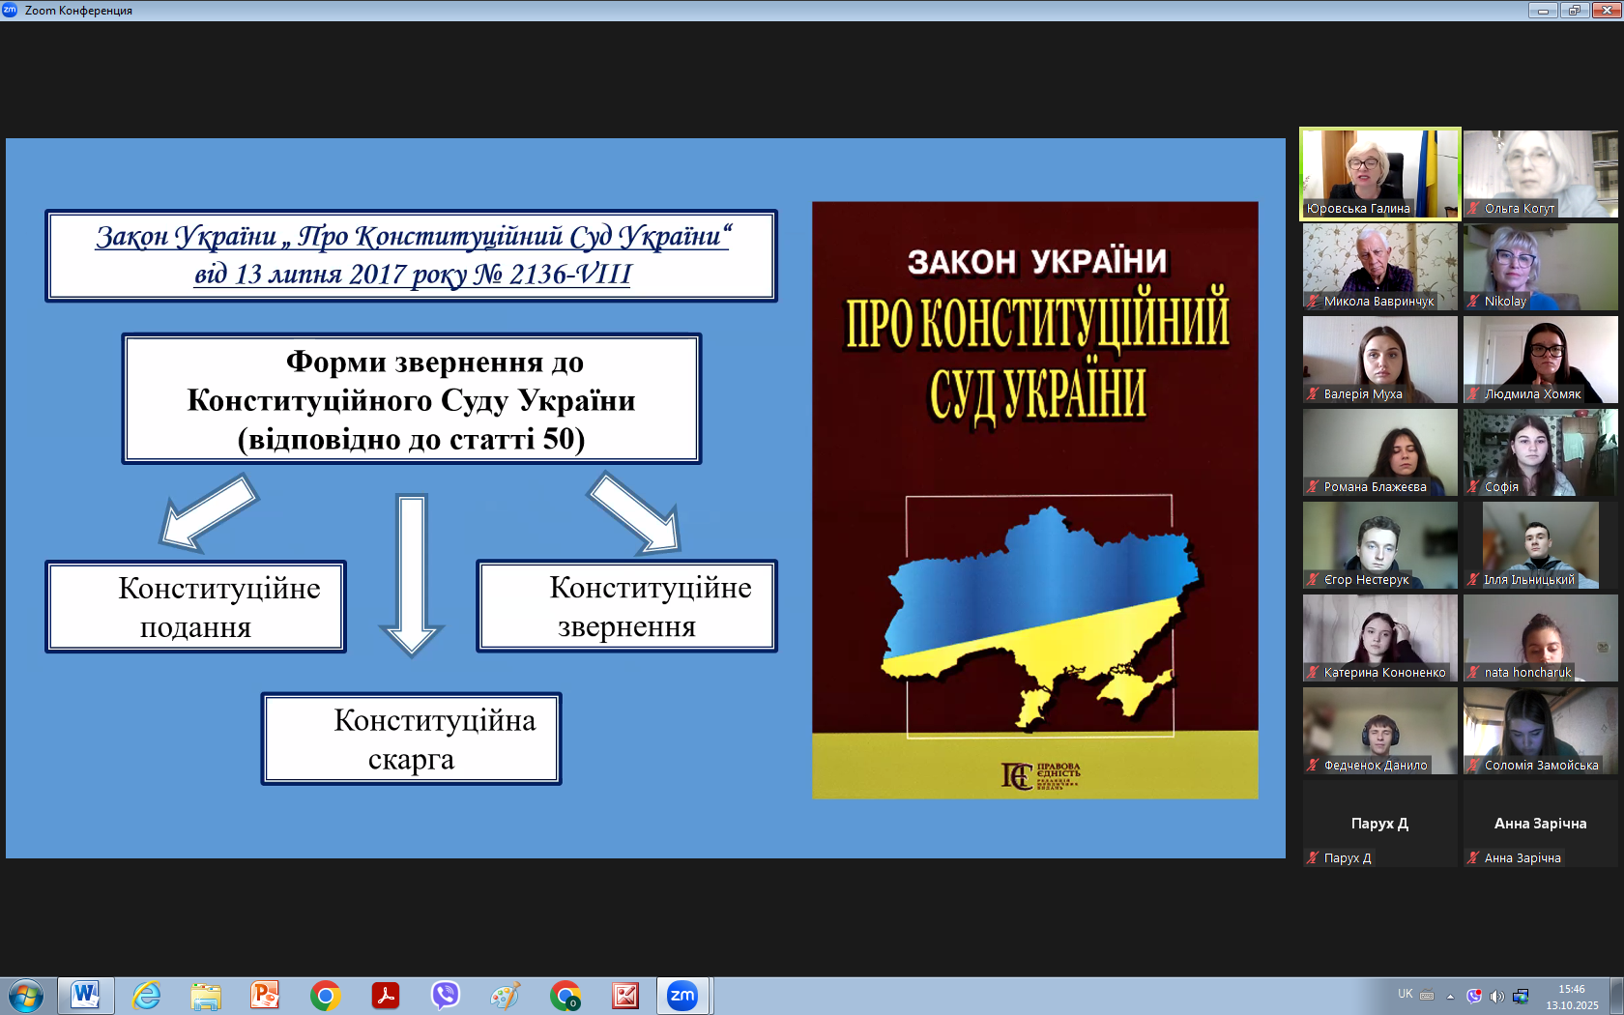
Task: Open Microsoft Word from the taskbar
Action: [85, 995]
